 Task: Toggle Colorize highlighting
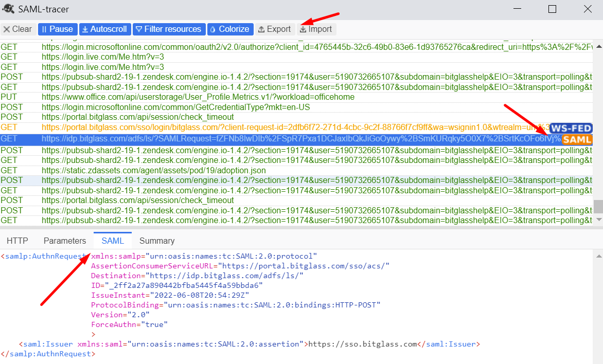click(230, 29)
